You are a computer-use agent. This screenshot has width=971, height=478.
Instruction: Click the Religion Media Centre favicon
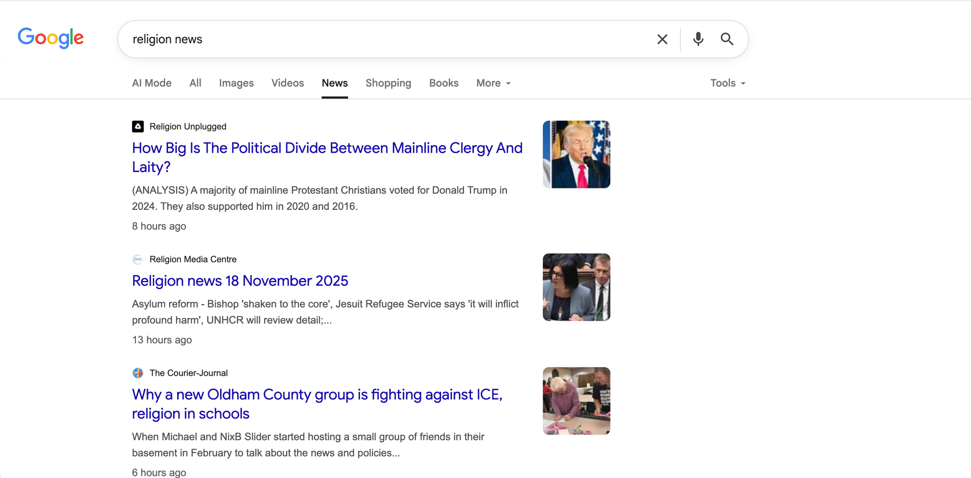[138, 259]
